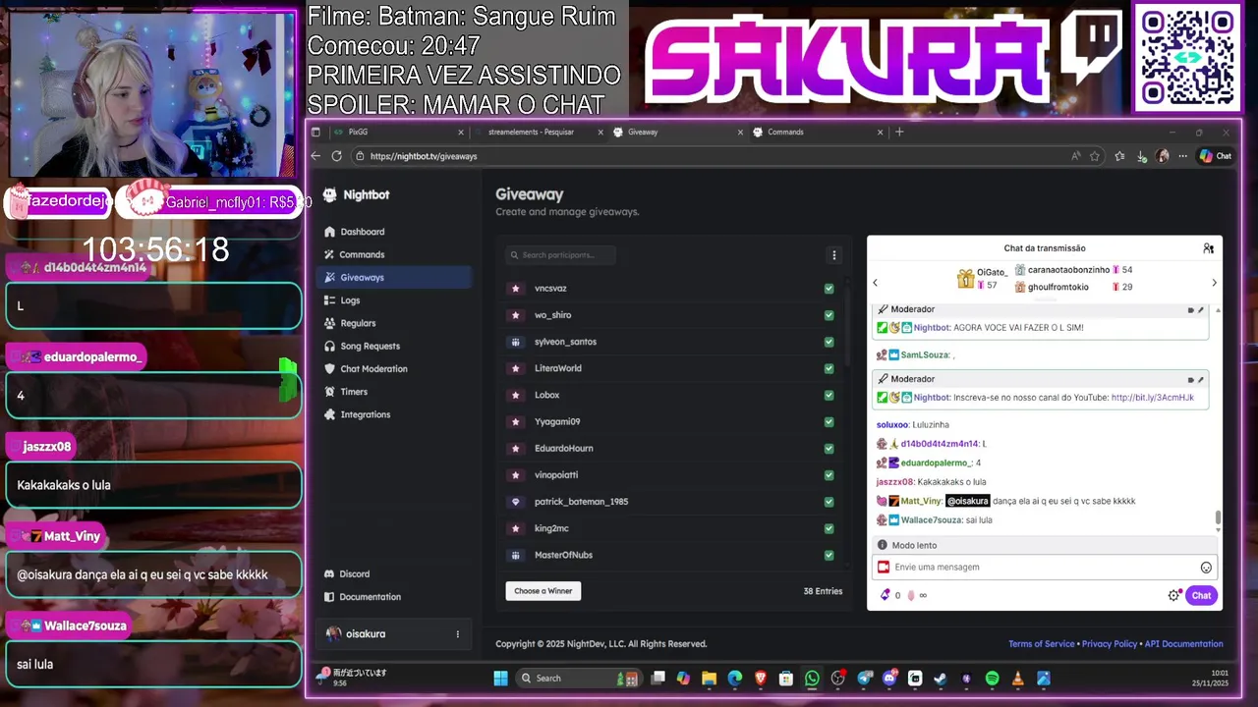Select Giveaways in Nightbot sidebar
The width and height of the screenshot is (1258, 707).
(x=393, y=278)
